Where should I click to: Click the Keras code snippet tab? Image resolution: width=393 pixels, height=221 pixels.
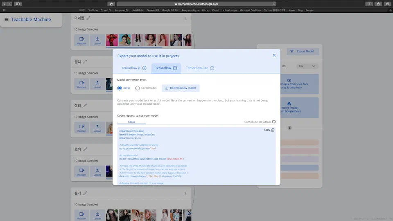pyautogui.click(x=131, y=122)
